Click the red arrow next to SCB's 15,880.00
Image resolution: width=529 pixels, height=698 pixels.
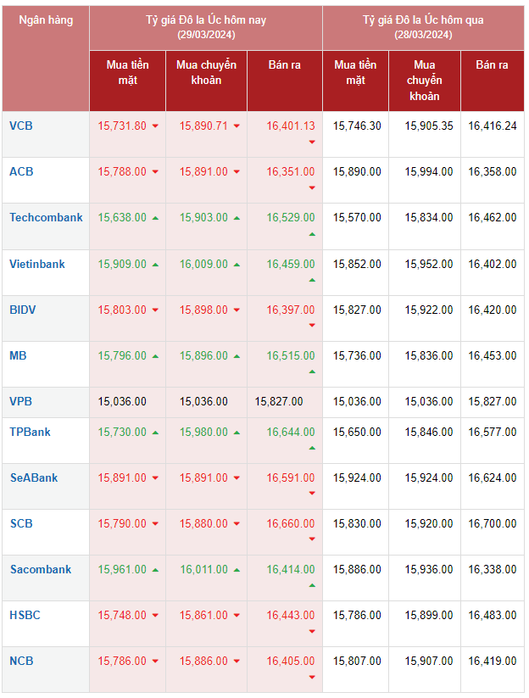point(237,524)
